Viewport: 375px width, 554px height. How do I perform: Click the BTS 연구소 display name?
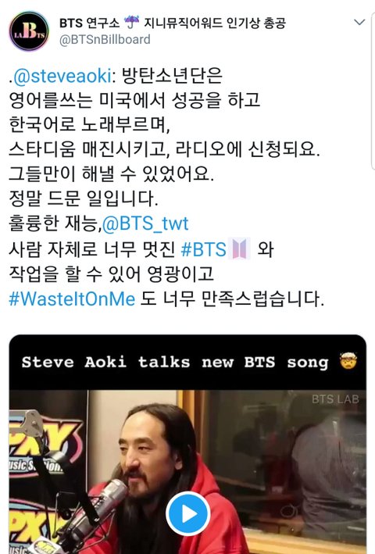89,23
